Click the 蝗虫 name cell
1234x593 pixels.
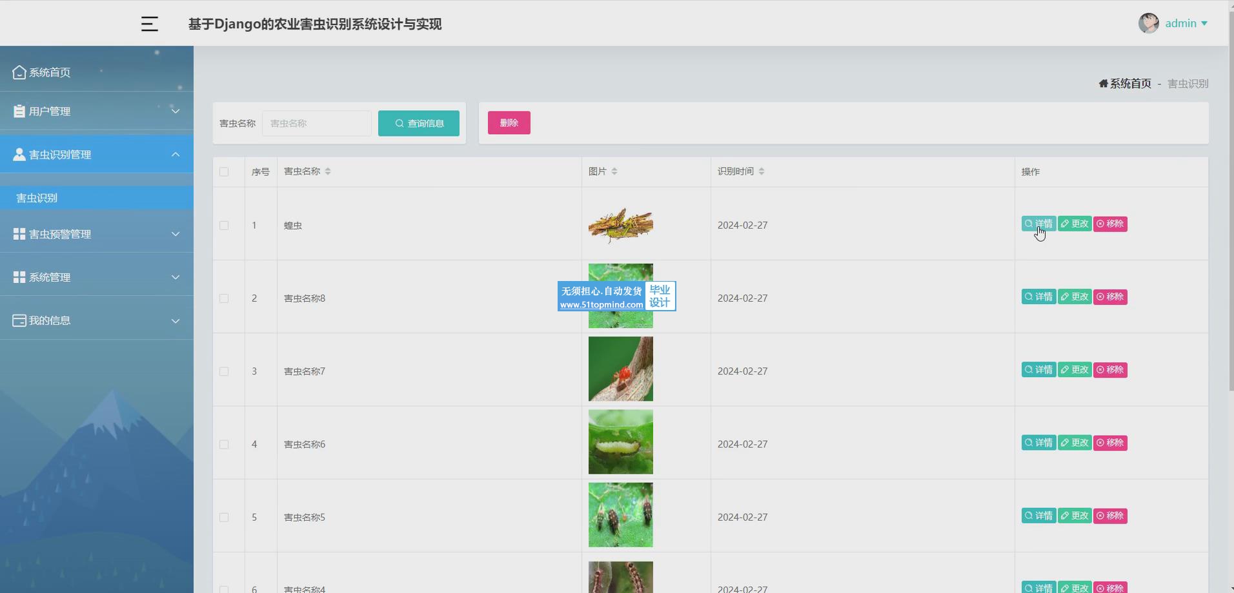tap(429, 225)
